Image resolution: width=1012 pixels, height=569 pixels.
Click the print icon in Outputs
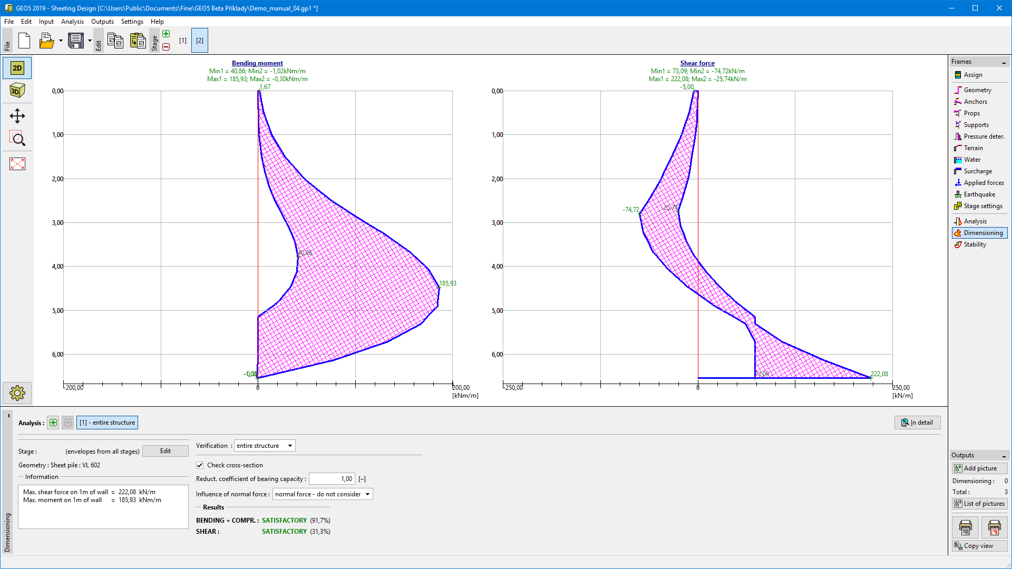(x=965, y=527)
